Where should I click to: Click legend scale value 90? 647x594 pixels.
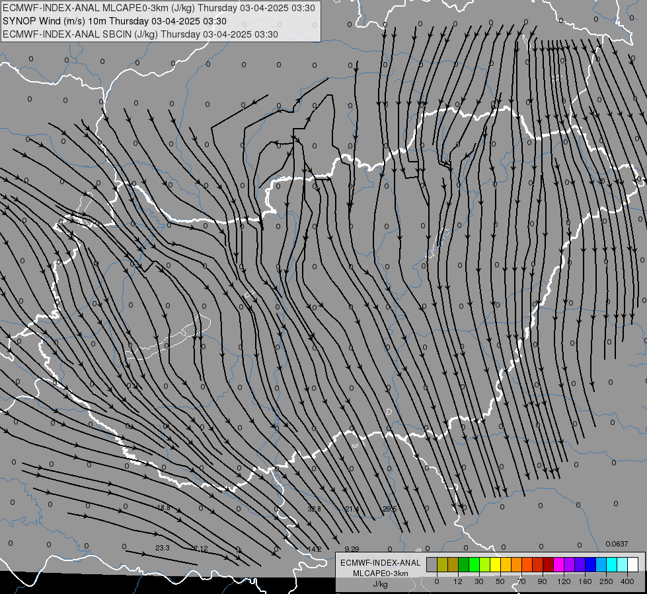pyautogui.click(x=542, y=581)
